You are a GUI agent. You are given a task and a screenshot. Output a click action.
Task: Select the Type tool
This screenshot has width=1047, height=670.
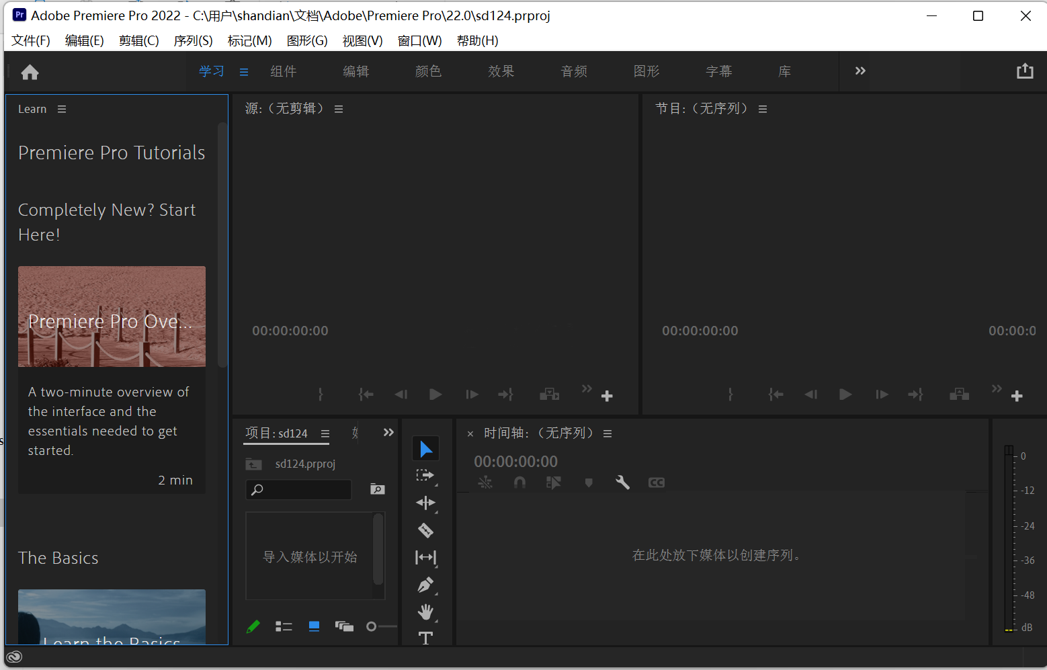pyautogui.click(x=425, y=638)
